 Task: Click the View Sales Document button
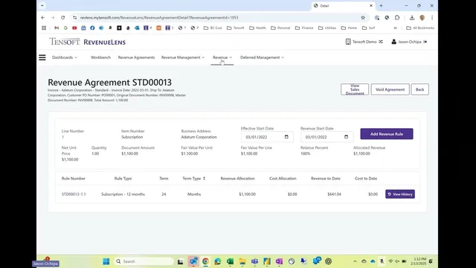355,89
